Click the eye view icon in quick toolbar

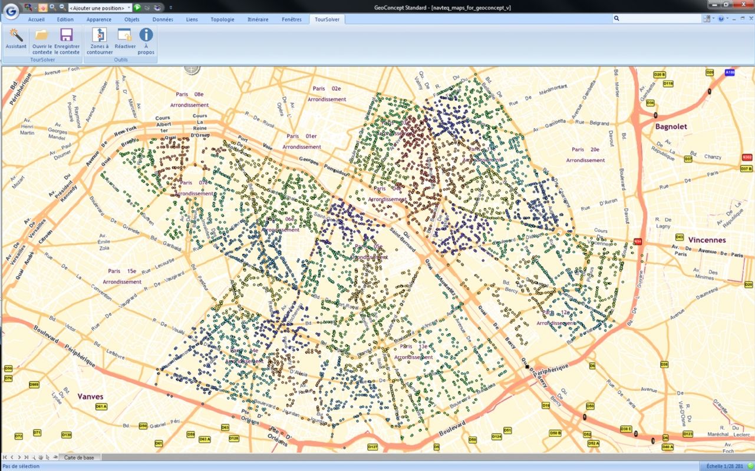click(x=158, y=7)
